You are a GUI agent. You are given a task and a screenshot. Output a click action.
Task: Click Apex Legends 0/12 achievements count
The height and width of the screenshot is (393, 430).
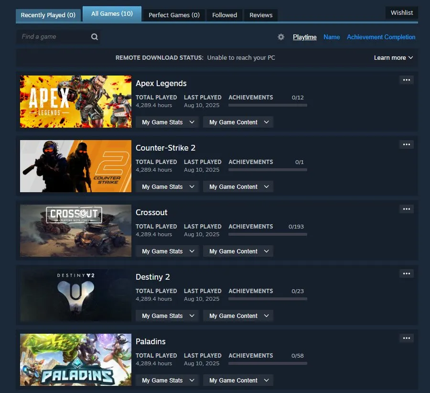coord(298,98)
